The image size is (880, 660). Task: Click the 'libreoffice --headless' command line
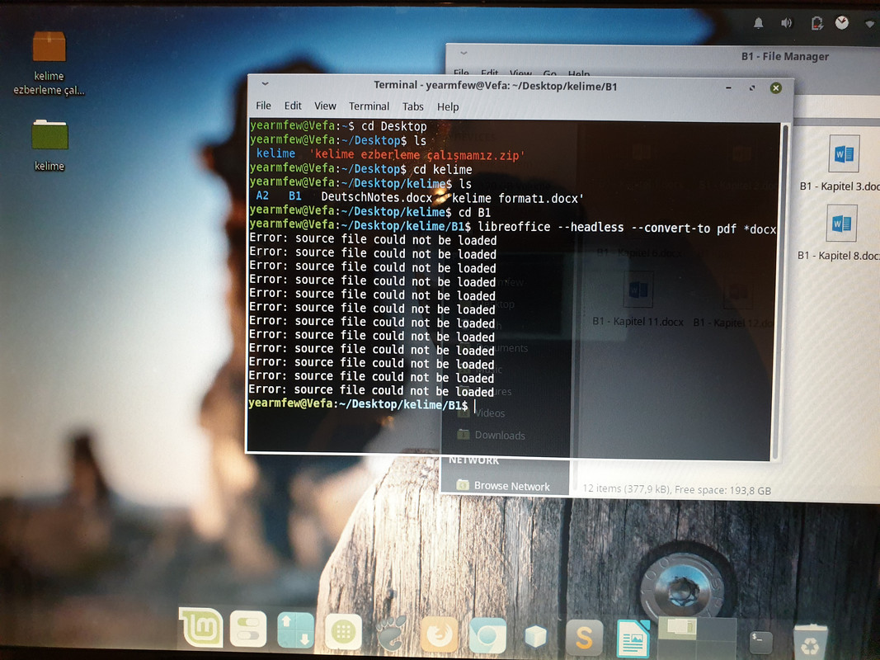(513, 226)
